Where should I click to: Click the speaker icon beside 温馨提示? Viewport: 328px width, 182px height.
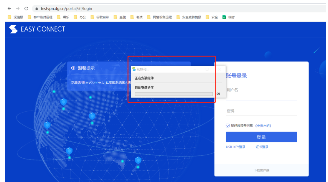(73, 68)
